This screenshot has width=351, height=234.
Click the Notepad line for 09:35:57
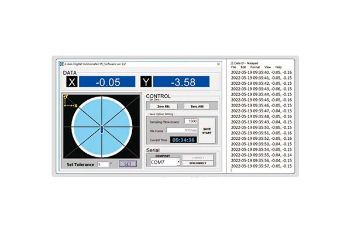(x=261, y=166)
